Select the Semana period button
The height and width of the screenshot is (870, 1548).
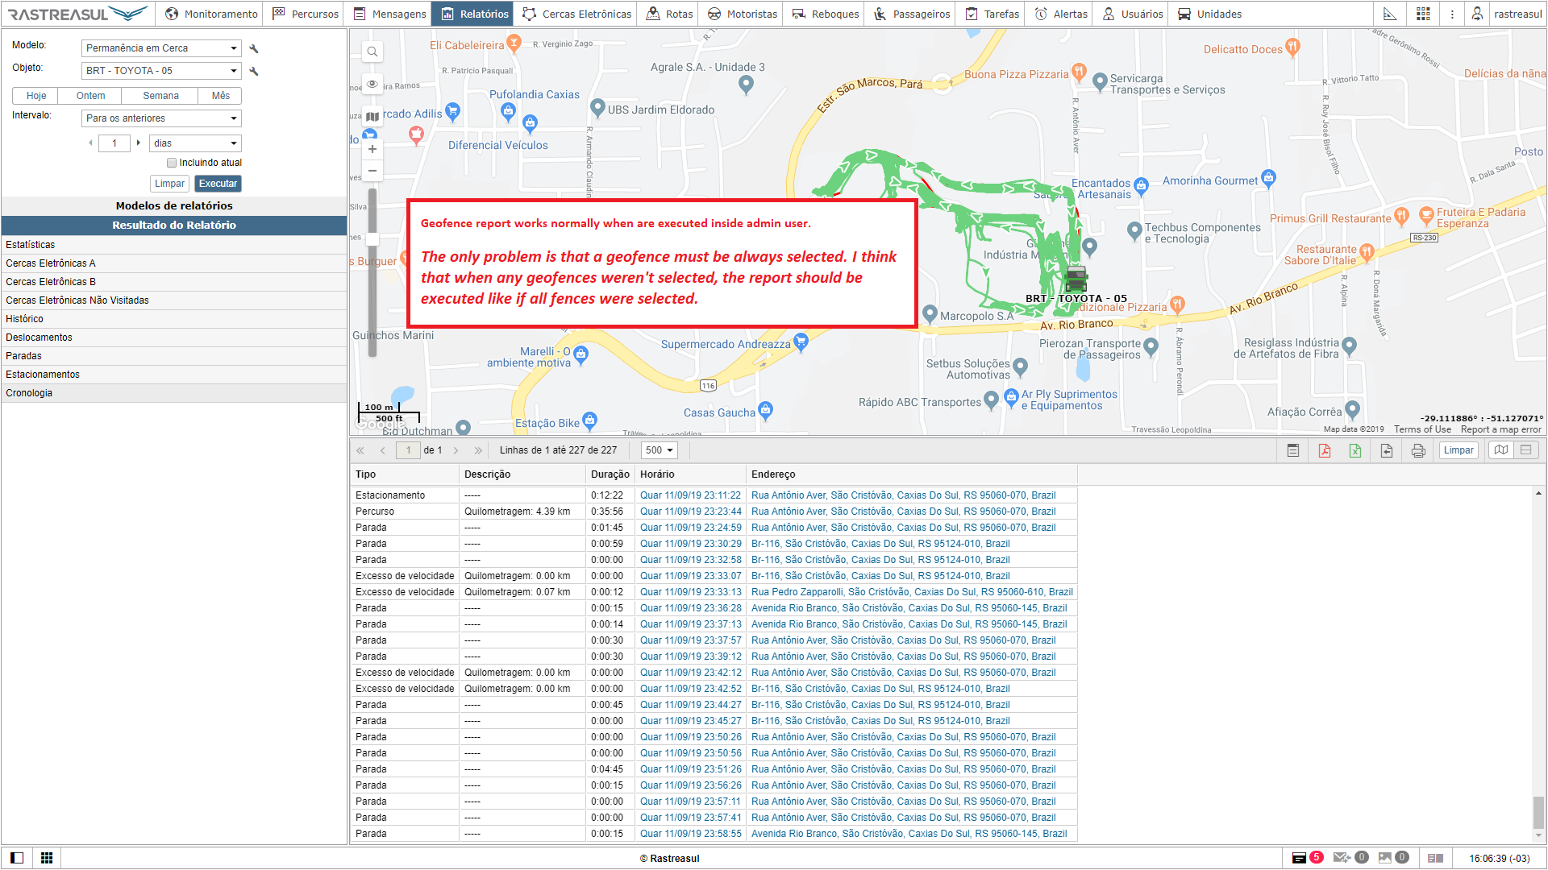point(160,96)
